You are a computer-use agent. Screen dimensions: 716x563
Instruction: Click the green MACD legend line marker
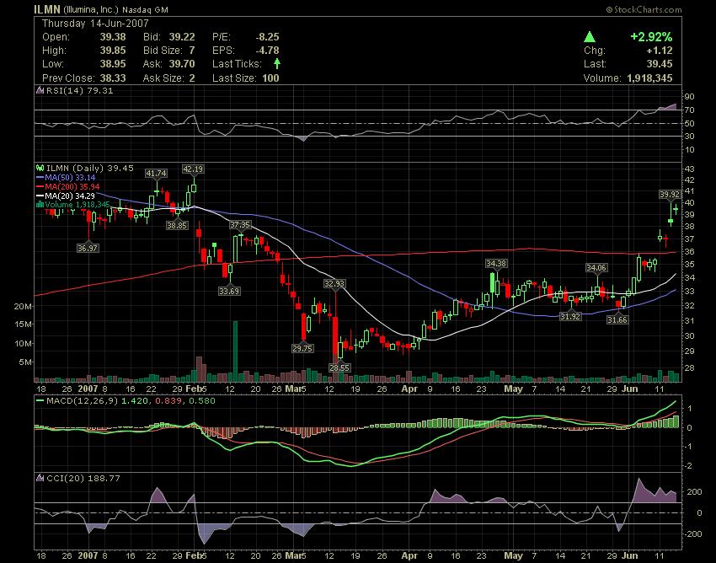click(x=40, y=401)
